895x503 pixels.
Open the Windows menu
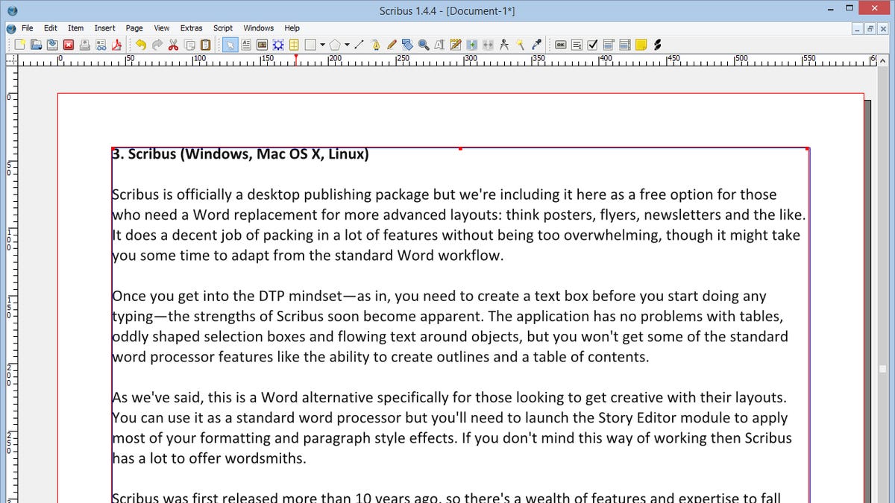(258, 28)
